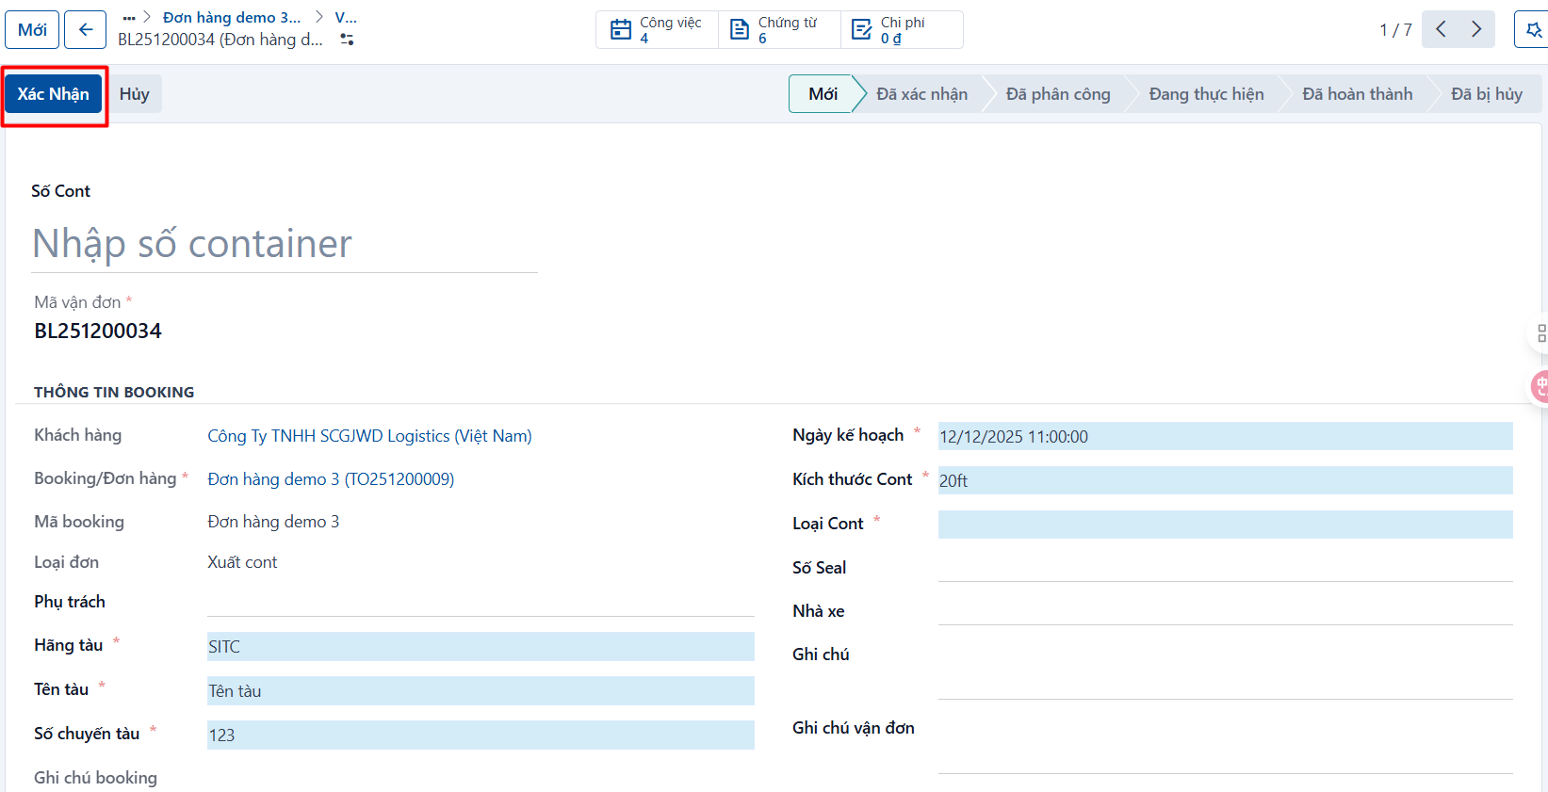Select the Đang thực hiện status stage

pos(1206,94)
